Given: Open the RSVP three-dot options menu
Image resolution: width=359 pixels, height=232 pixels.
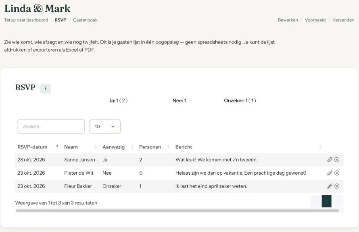Looking at the screenshot, I should coord(46,88).
